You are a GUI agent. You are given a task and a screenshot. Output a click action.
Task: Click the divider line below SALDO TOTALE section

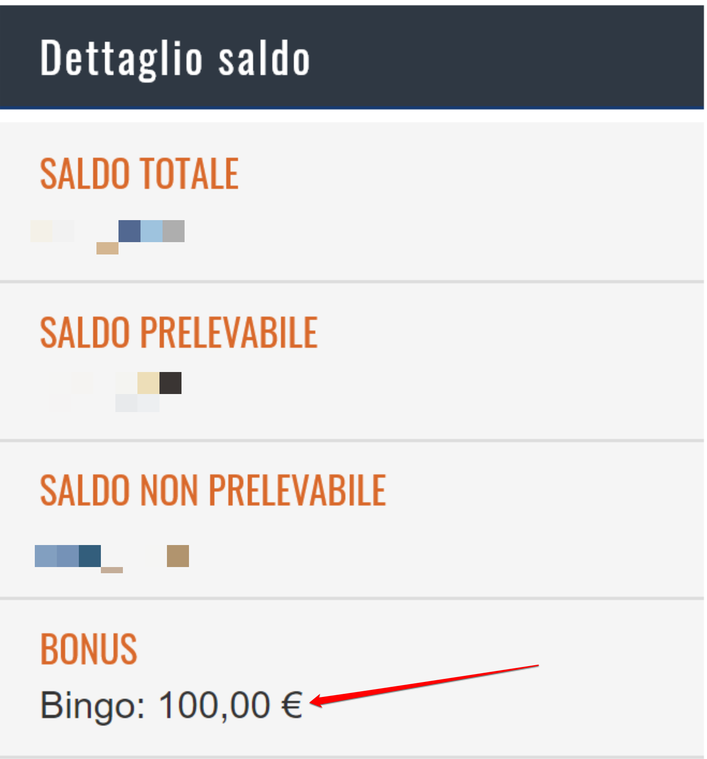pyautogui.click(x=352, y=281)
